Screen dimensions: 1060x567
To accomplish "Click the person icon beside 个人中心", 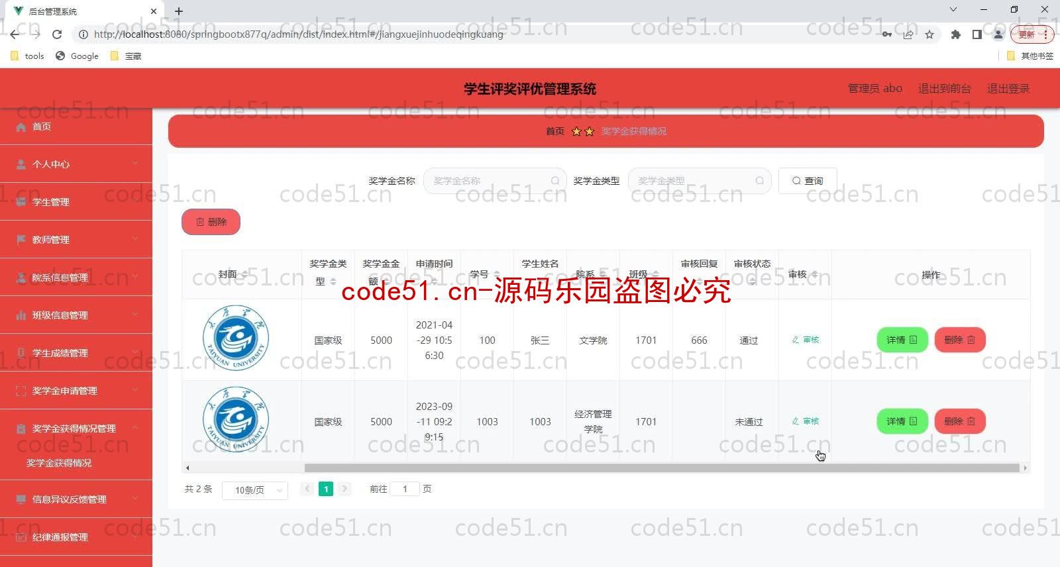I will pos(21,164).
